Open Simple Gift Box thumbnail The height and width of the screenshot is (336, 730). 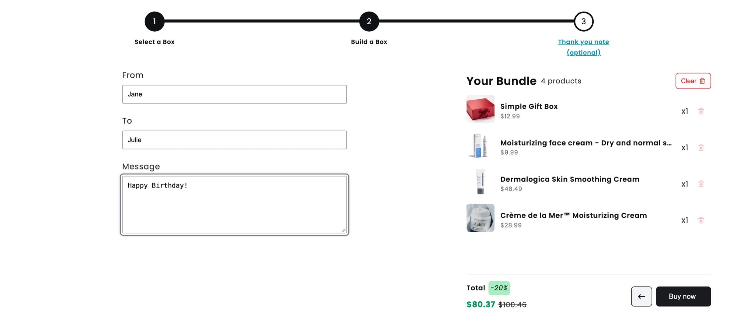click(x=480, y=109)
